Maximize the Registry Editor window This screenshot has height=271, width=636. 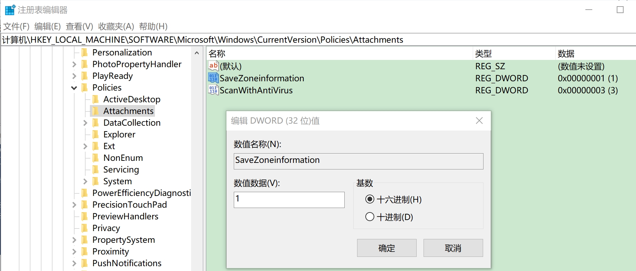click(x=620, y=10)
